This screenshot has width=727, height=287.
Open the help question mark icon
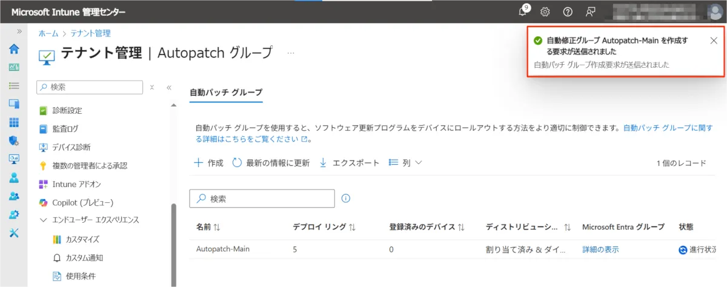pyautogui.click(x=568, y=12)
